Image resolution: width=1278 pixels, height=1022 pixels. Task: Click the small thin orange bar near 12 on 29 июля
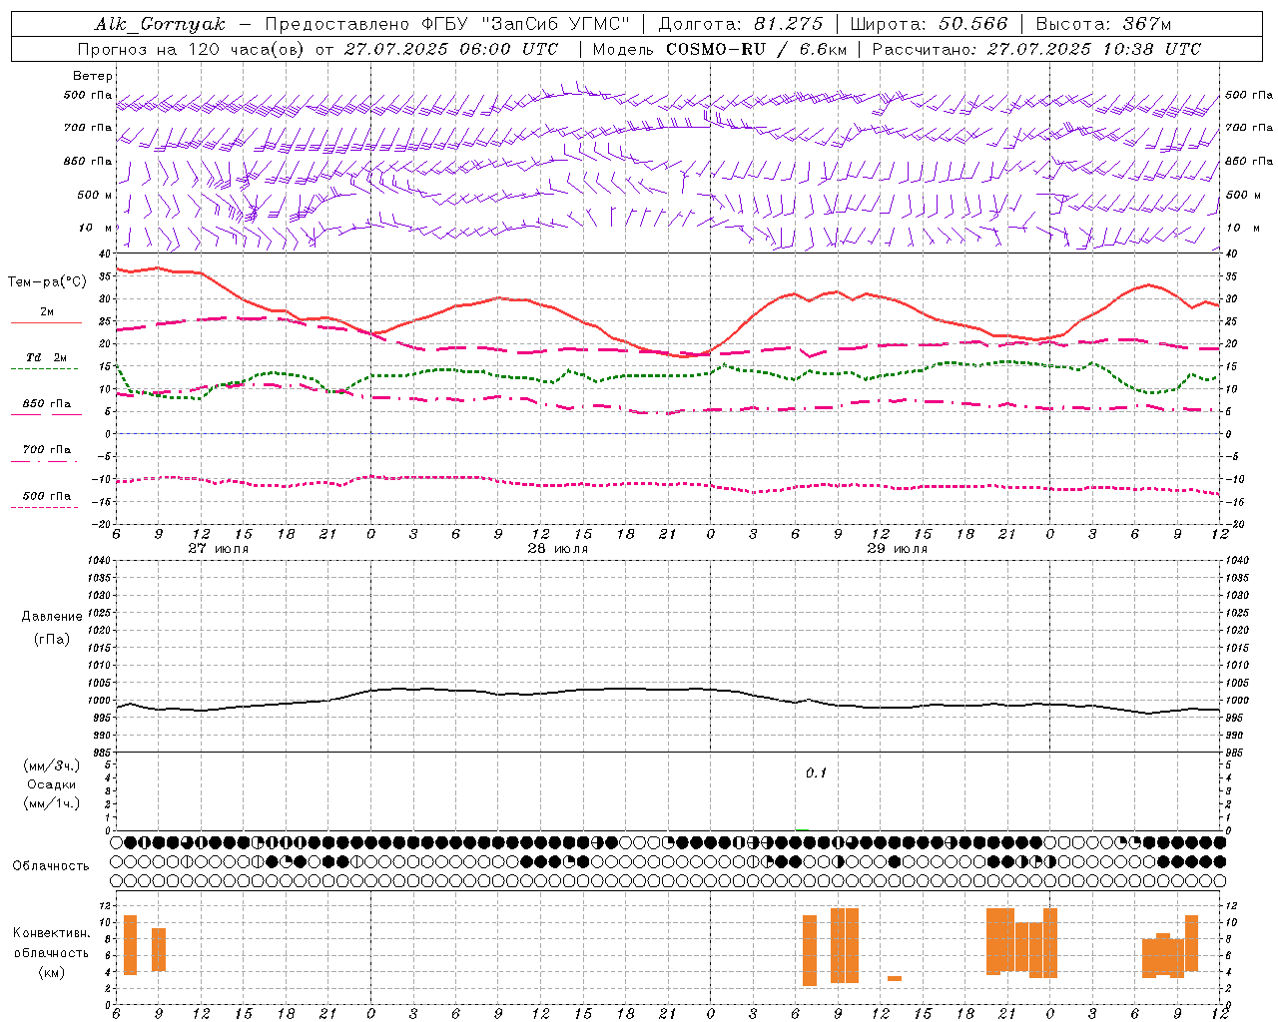(x=895, y=978)
